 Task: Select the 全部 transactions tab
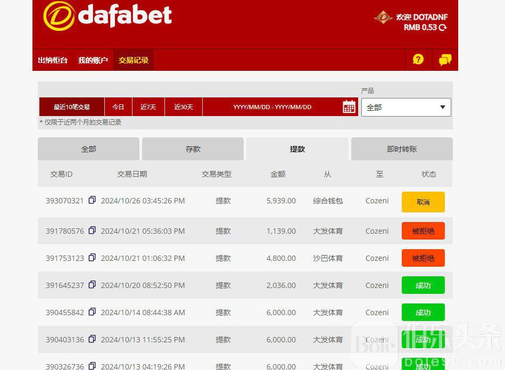coord(88,149)
